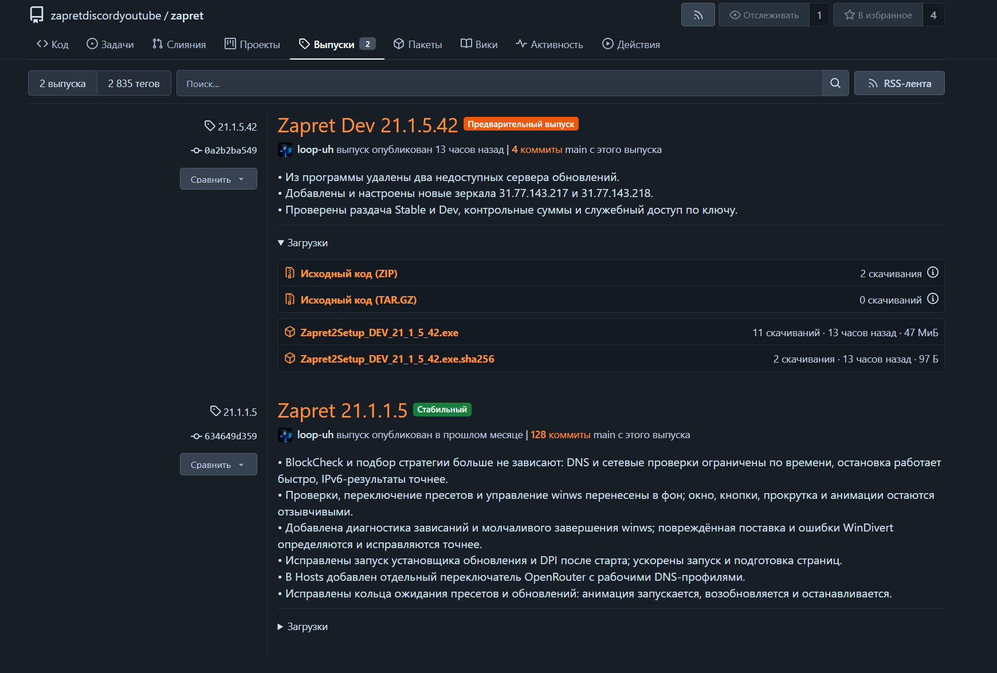Open loop-uh profile in Zapret Dev 21.1.5.42 release
Image resolution: width=997 pixels, height=673 pixels.
coord(315,149)
